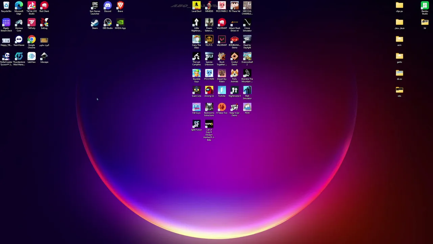Select the Carry The Glass icon
Screen dimensions: 433x244
(197, 42)
